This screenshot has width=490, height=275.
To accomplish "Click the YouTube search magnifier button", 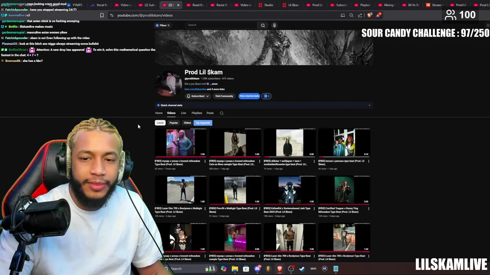I will 263,25.
